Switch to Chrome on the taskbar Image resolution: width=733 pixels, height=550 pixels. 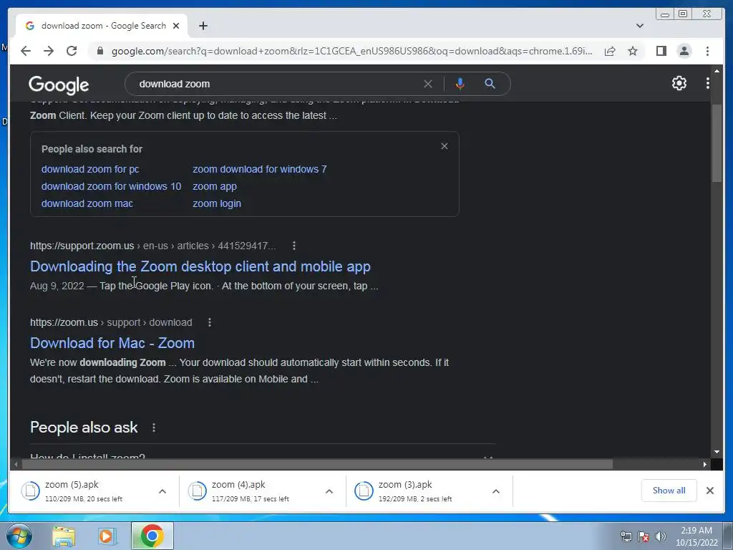[152, 536]
